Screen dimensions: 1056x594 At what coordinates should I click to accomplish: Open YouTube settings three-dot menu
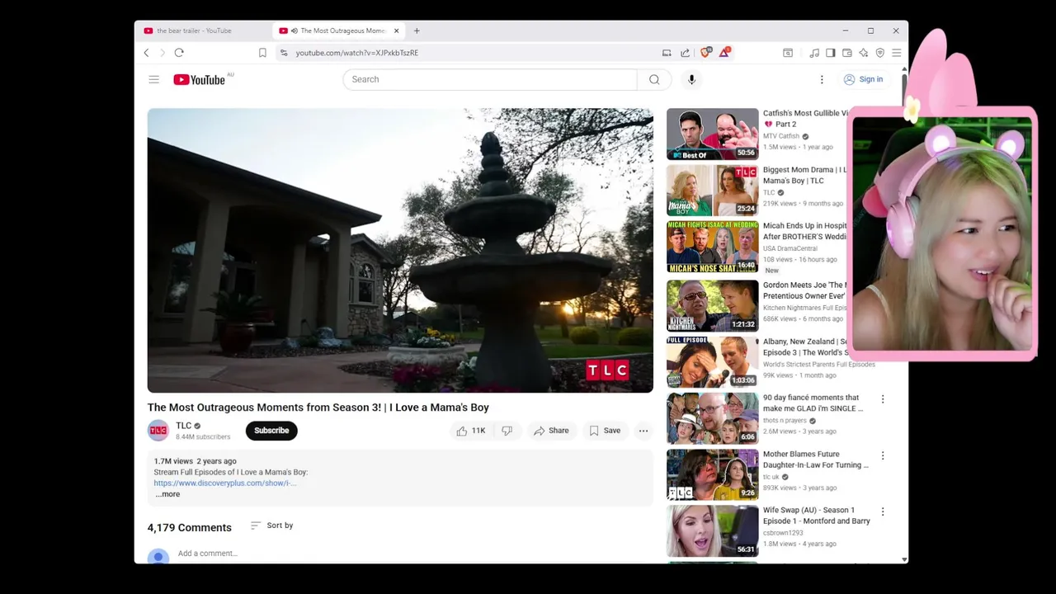point(822,79)
